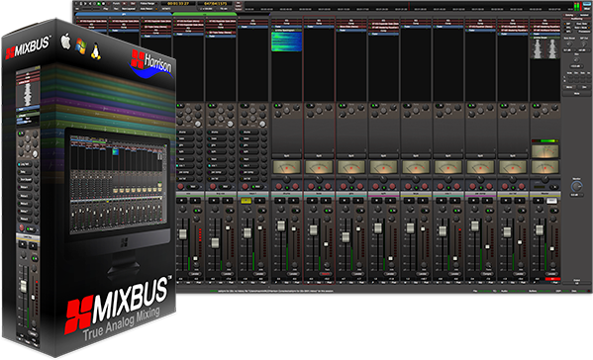
Task: Click the red knob on yellow-muted channel strip
Action: coord(246,186)
